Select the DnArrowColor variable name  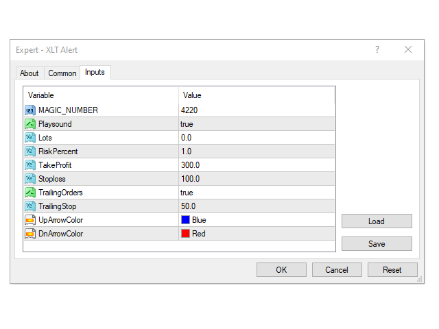pyautogui.click(x=61, y=234)
